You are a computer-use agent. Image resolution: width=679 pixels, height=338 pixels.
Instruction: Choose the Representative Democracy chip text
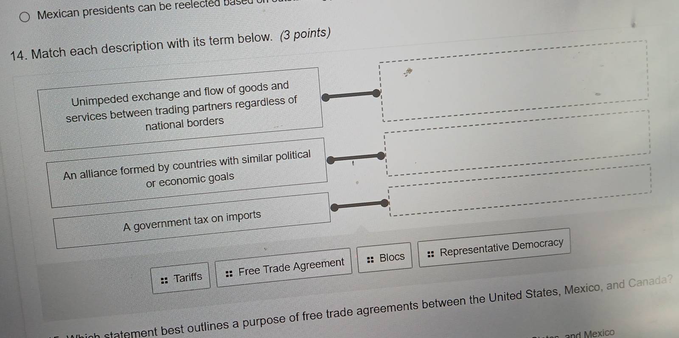pos(501,247)
